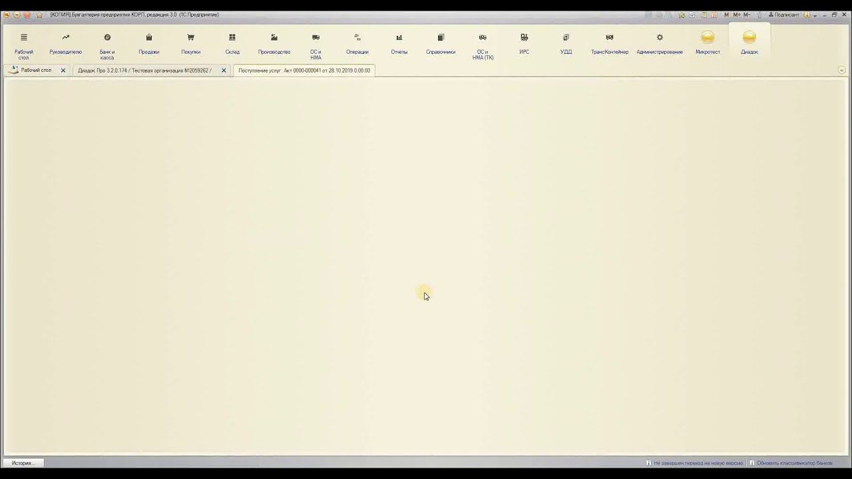Open the УДД section
Viewport: 852px width, 479px height.
(566, 44)
